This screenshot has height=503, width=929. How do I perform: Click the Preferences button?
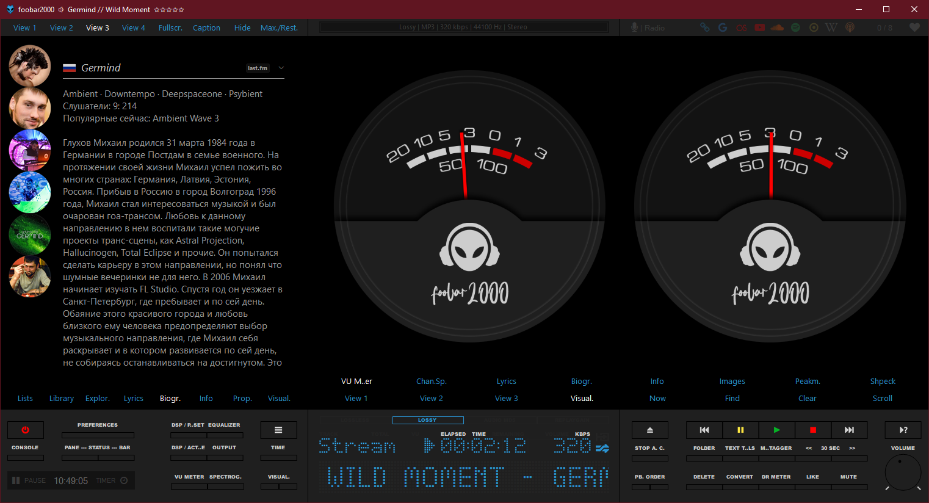point(98,435)
